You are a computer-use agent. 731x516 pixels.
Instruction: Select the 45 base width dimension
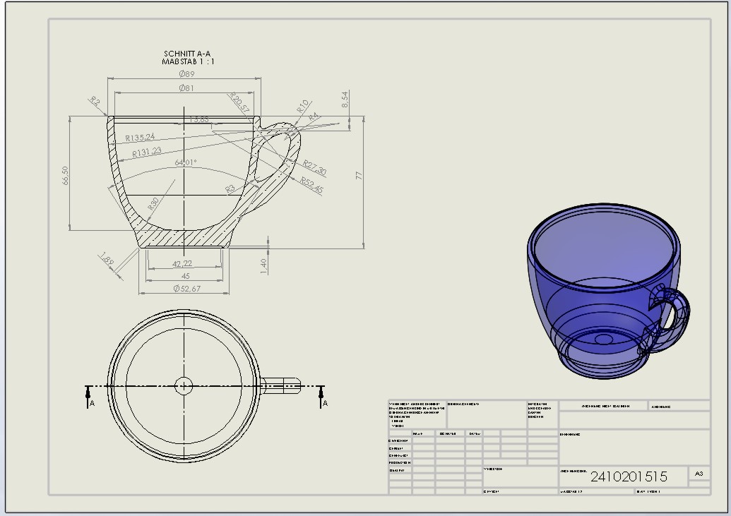pyautogui.click(x=186, y=276)
